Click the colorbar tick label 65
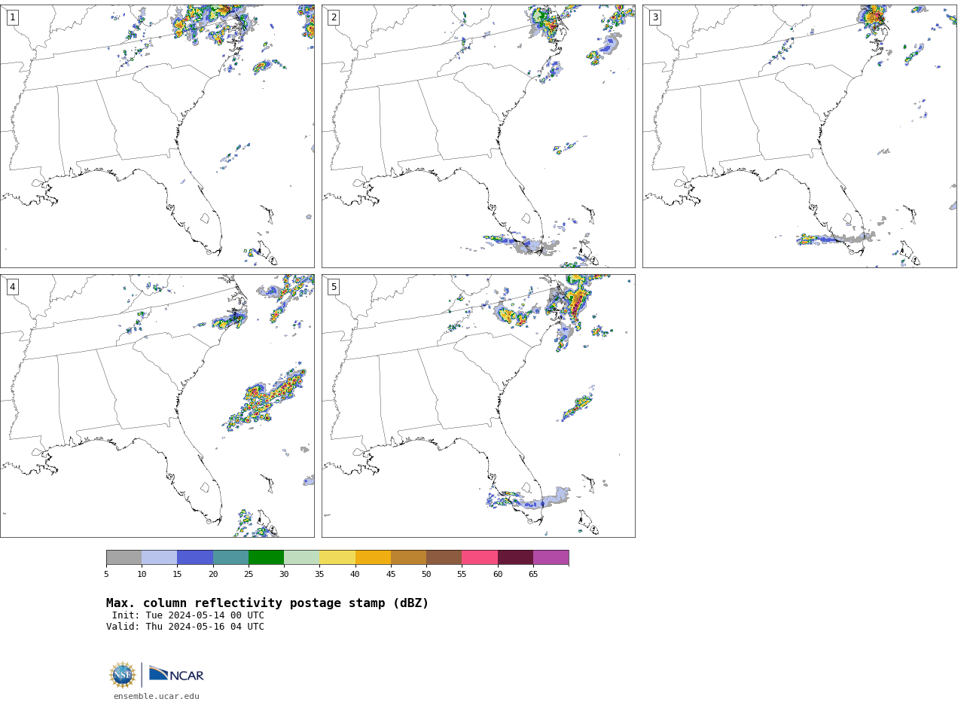964x705 pixels. click(x=533, y=575)
